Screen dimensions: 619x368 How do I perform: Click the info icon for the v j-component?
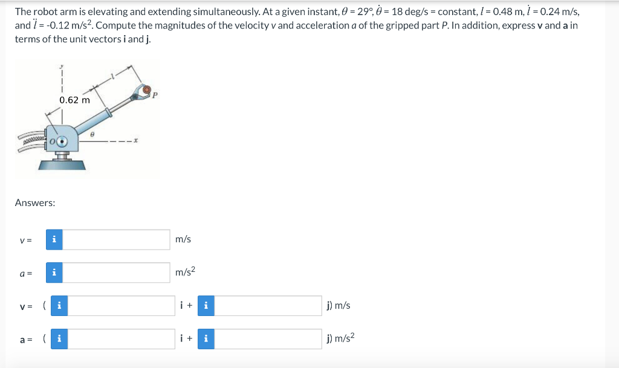coord(205,306)
